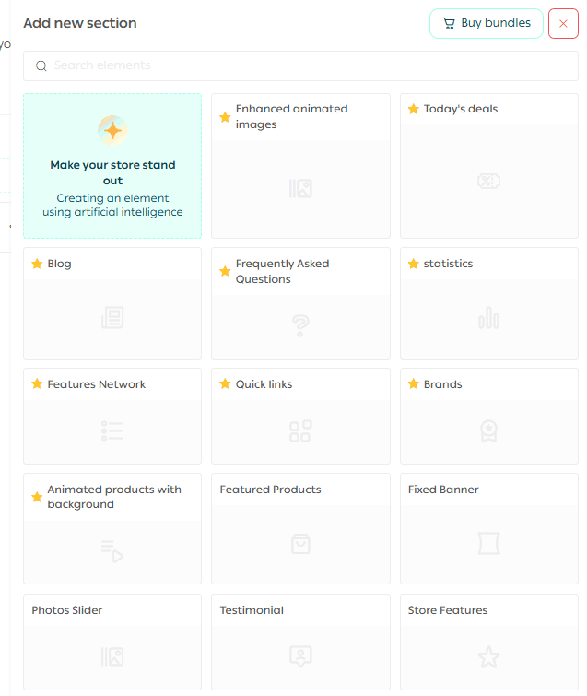Viewport: 587px width, 696px height.
Task: Click the Brands award badge icon
Action: (x=488, y=431)
